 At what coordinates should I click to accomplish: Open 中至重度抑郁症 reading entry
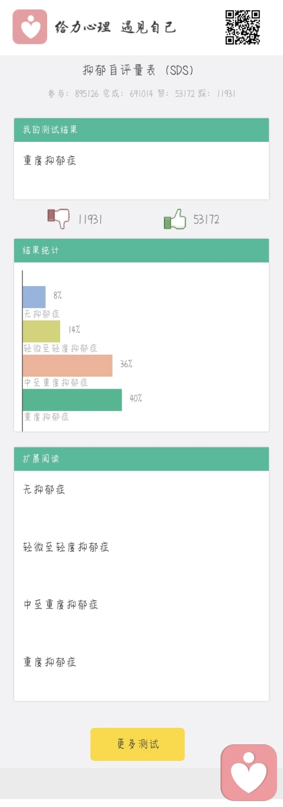pyautogui.click(x=61, y=604)
